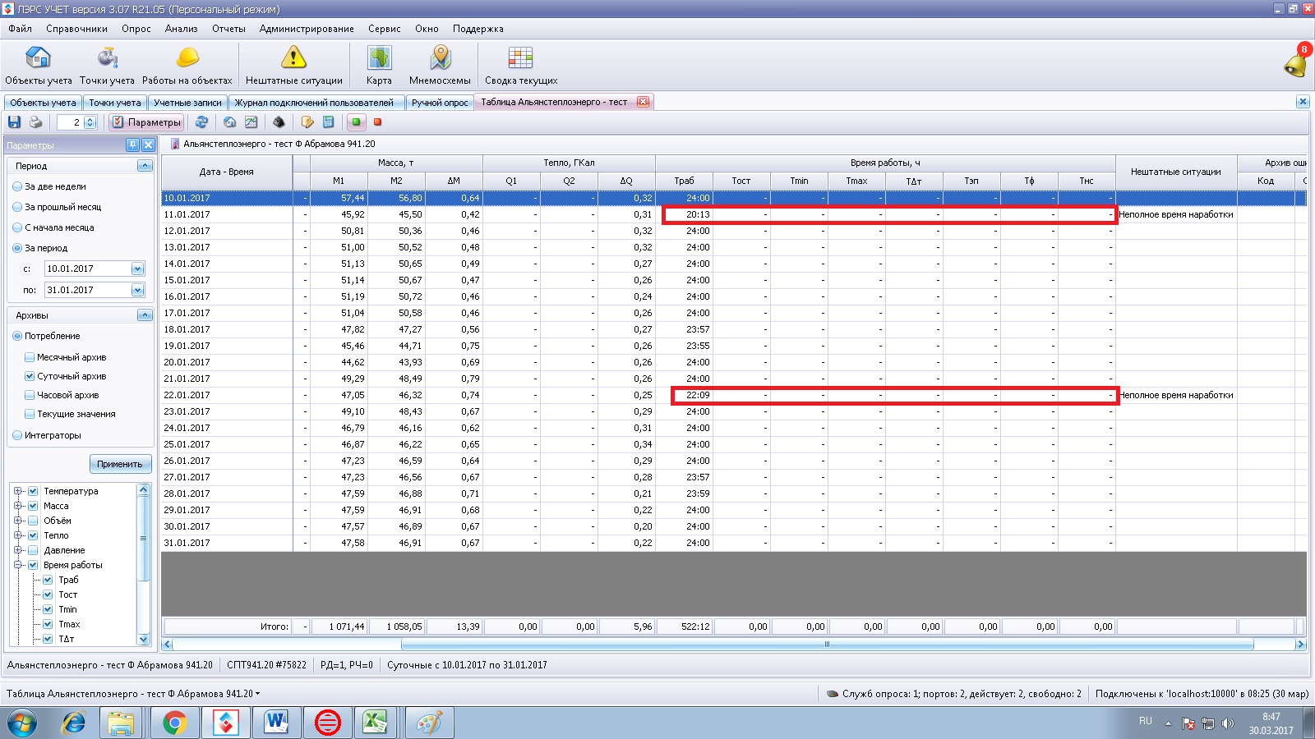Image resolution: width=1315 pixels, height=739 pixels.
Task: Toggle the Параметры toolbar button
Action: click(146, 122)
